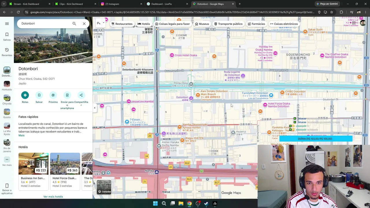Open the Recentes history panel
The height and width of the screenshot is (208, 370).
(7, 52)
